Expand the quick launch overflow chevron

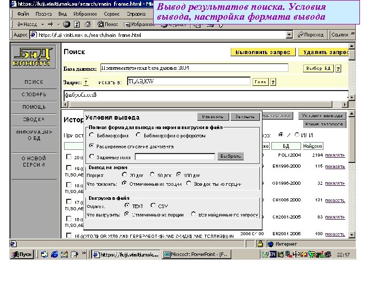(84, 253)
